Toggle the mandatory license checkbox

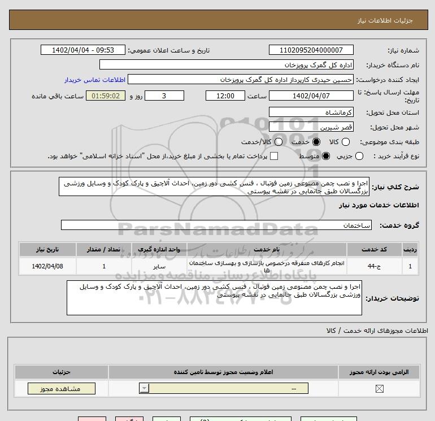click(379, 389)
